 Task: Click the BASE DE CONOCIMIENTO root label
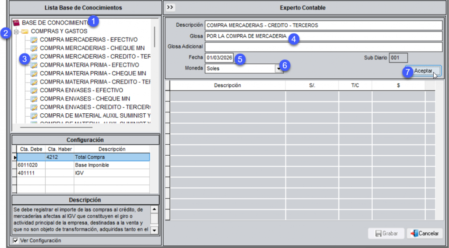coord(57,23)
